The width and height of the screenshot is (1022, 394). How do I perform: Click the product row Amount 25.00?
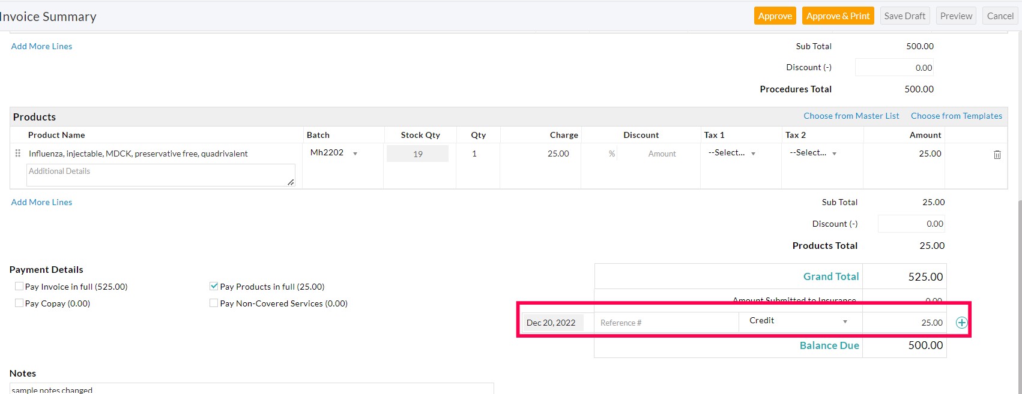pos(930,154)
